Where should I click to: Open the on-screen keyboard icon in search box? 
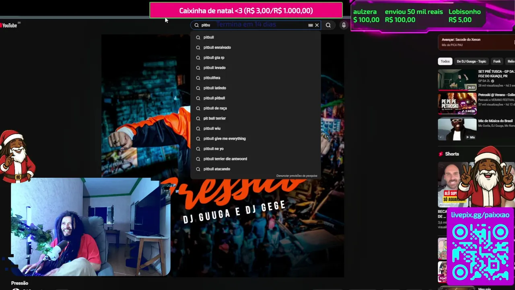pyautogui.click(x=310, y=25)
